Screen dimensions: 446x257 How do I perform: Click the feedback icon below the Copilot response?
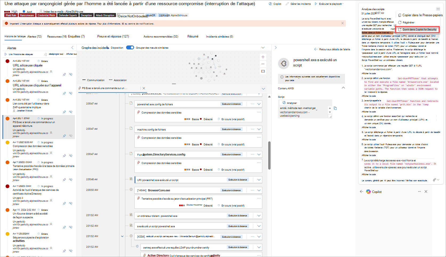click(434, 180)
